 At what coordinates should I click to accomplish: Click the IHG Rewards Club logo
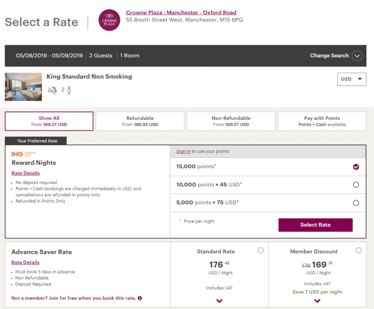pyautogui.click(x=24, y=154)
